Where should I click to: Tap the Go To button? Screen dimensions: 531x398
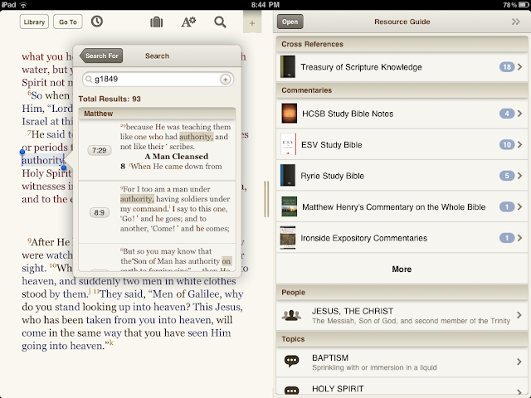pos(68,22)
